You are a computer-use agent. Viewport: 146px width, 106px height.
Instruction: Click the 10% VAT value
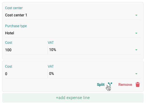[53, 50]
